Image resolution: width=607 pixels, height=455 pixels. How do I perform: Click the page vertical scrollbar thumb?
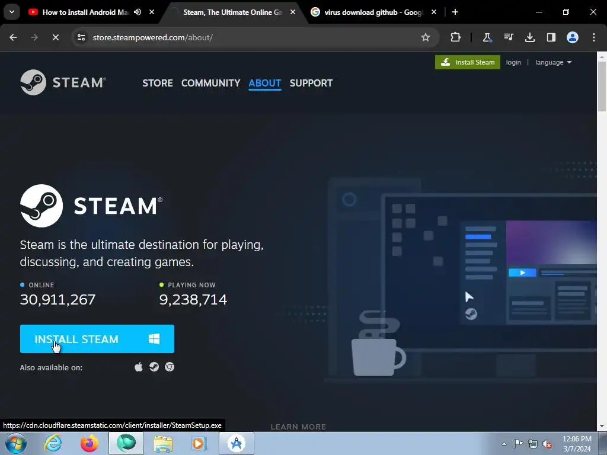602,87
